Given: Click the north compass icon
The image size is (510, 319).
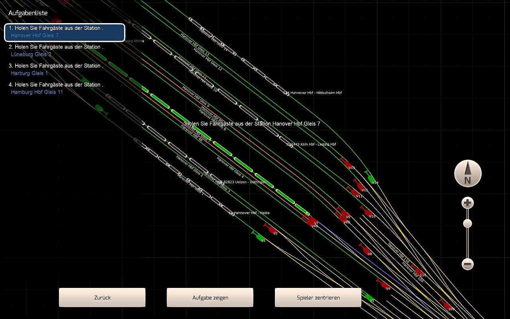Looking at the screenshot, I should click(468, 174).
